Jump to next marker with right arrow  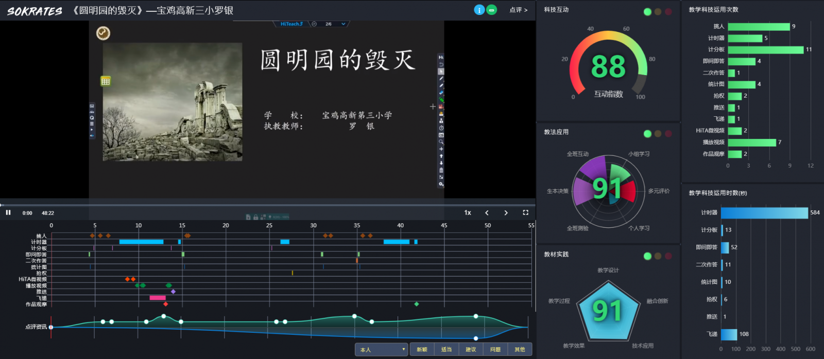tap(506, 212)
